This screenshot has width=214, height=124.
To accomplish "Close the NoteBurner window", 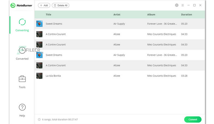I will 200,5.
